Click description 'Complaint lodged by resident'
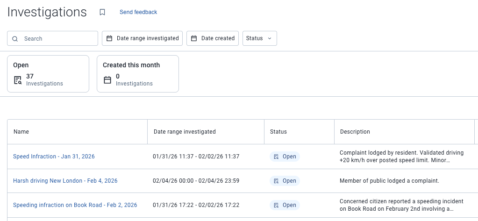This screenshot has height=221, width=478. click(401, 157)
